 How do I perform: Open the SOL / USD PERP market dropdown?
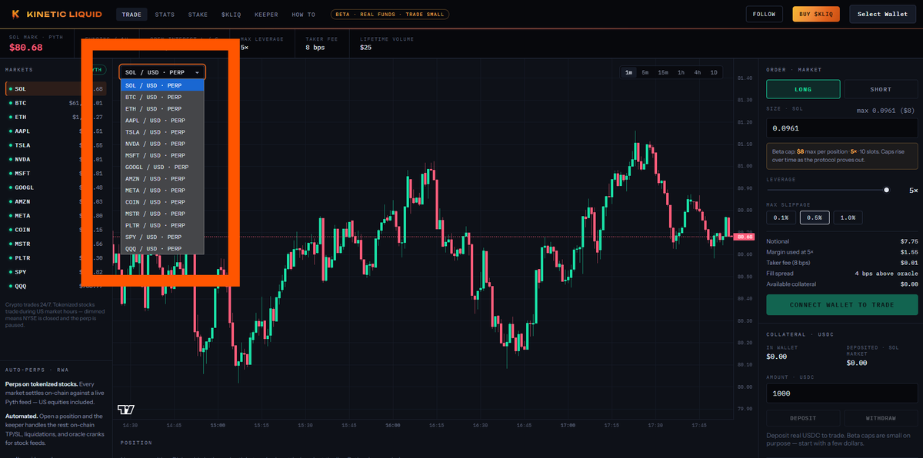[x=162, y=72]
